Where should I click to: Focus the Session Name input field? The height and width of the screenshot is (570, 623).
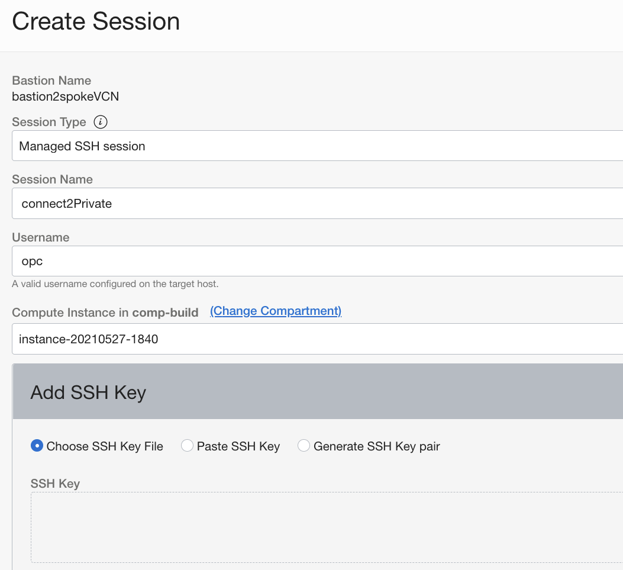click(318, 203)
